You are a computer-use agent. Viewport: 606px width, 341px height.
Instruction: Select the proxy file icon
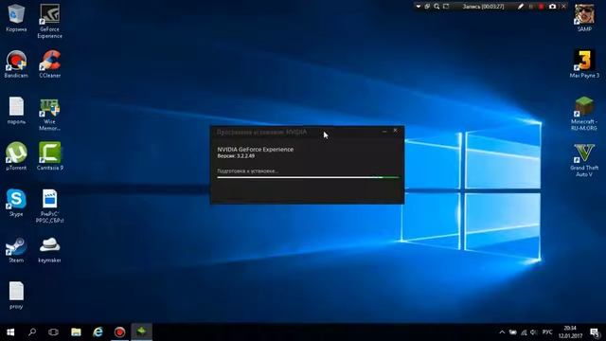[16, 296]
